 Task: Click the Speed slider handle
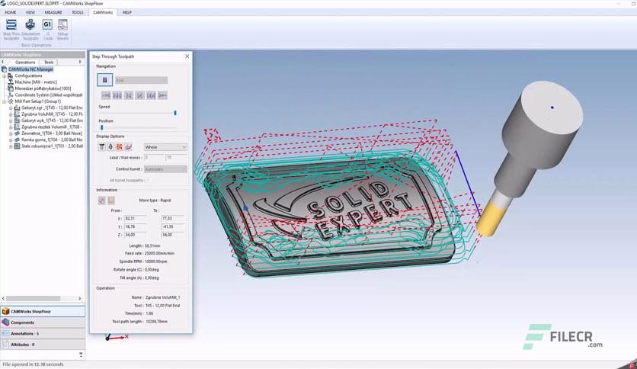[x=175, y=113]
